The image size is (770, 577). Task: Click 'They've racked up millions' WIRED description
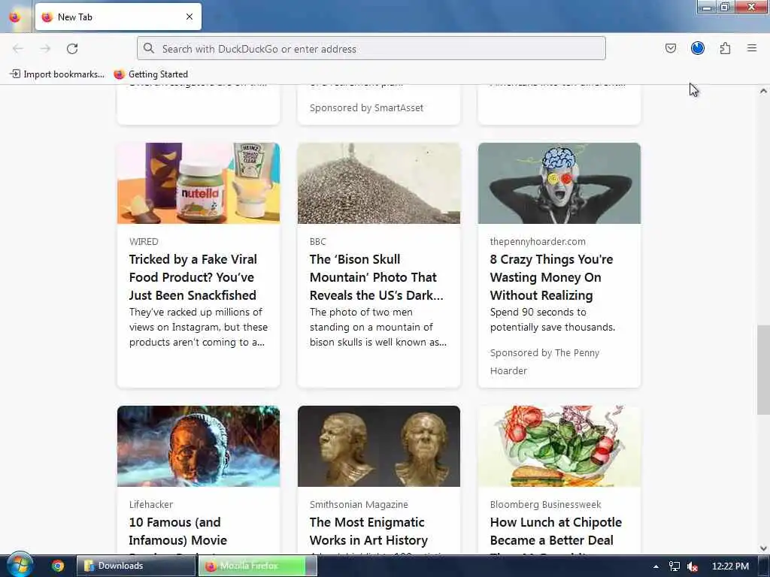click(199, 328)
